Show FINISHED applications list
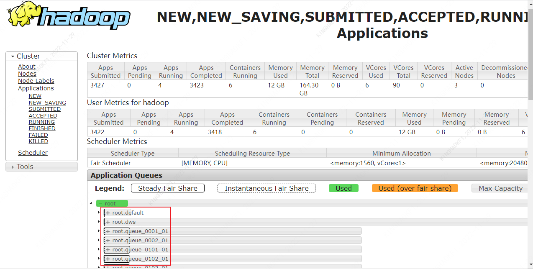This screenshot has height=269, width=533. click(x=42, y=128)
